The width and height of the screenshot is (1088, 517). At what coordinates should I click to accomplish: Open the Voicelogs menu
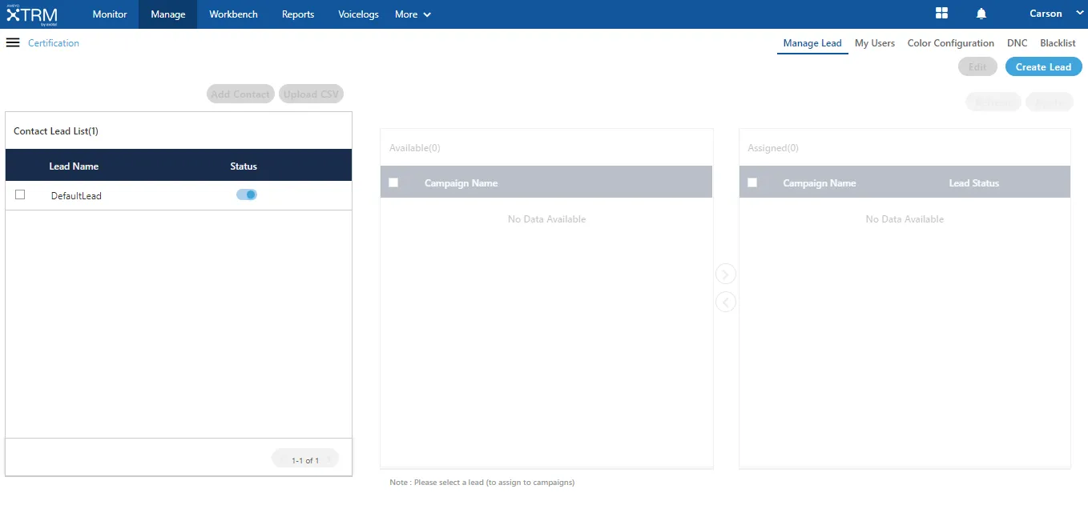pos(358,14)
